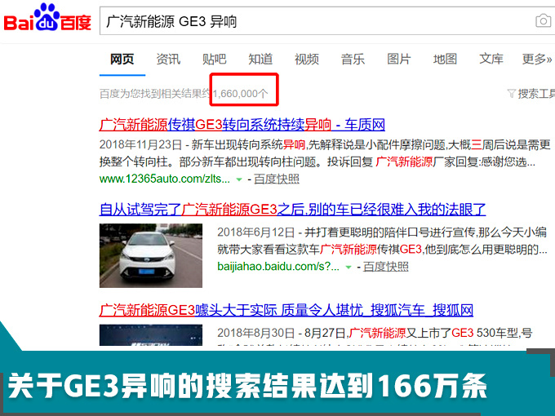555x416 pixels.
Task: Click the baijiahao.baidu.com URL
Action: click(278, 267)
